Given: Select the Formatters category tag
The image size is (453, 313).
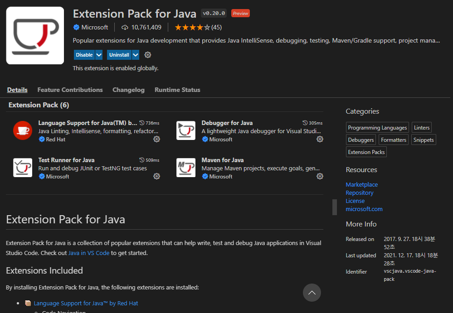Looking at the screenshot, I should [x=394, y=140].
